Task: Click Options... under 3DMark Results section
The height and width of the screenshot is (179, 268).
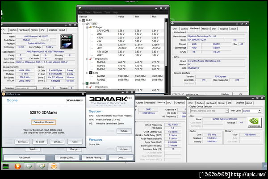Action: point(124,149)
